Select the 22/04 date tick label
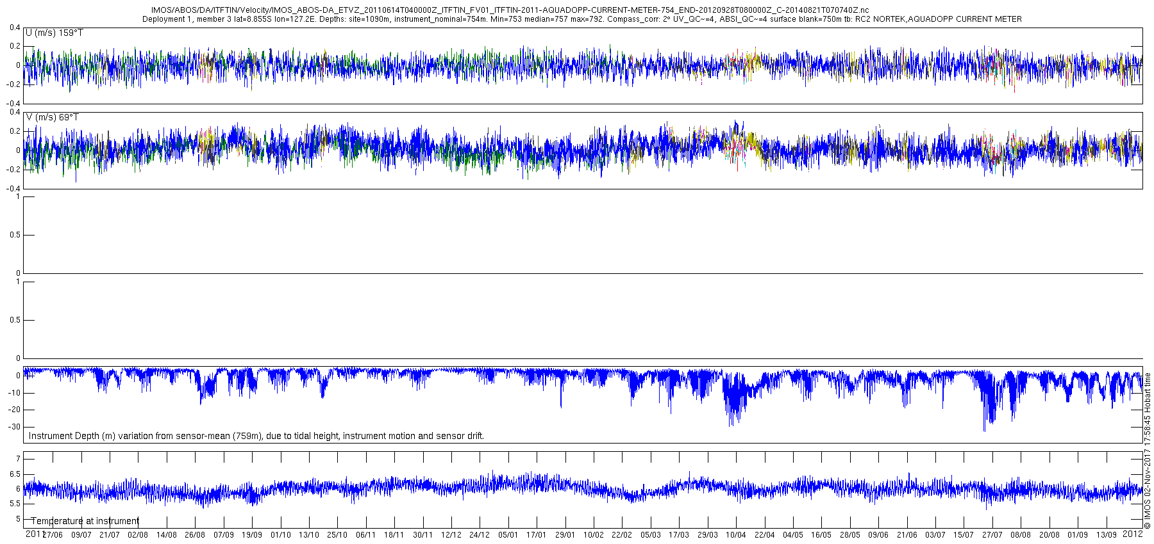 [765, 535]
